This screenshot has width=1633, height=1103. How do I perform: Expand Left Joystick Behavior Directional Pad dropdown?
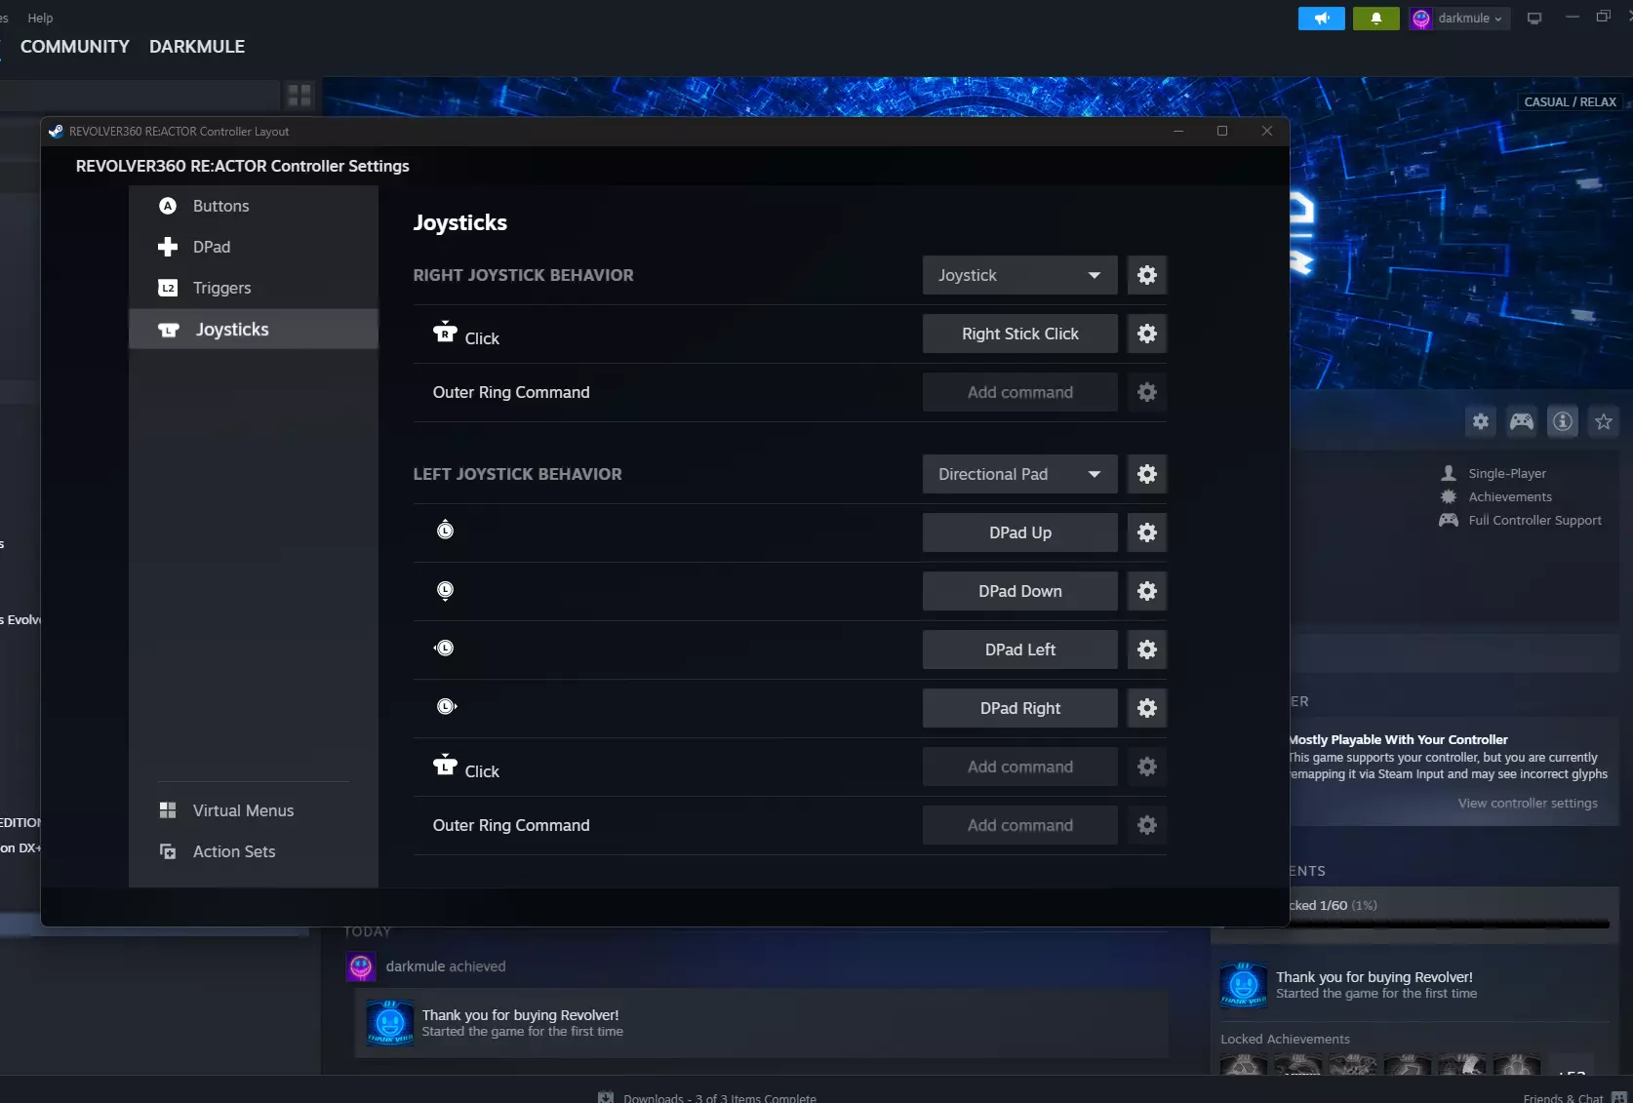click(x=1020, y=474)
